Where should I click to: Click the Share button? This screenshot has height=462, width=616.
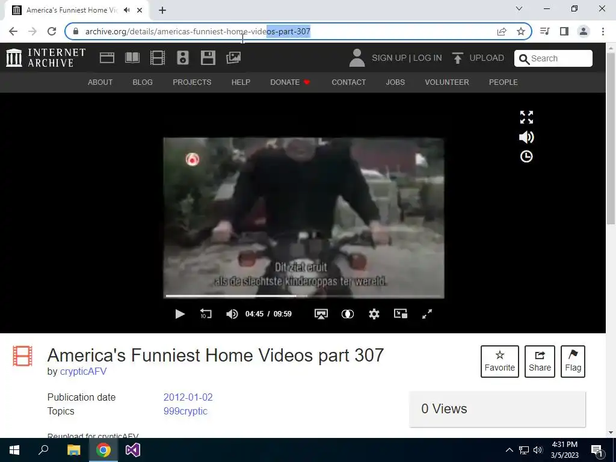[x=540, y=362]
